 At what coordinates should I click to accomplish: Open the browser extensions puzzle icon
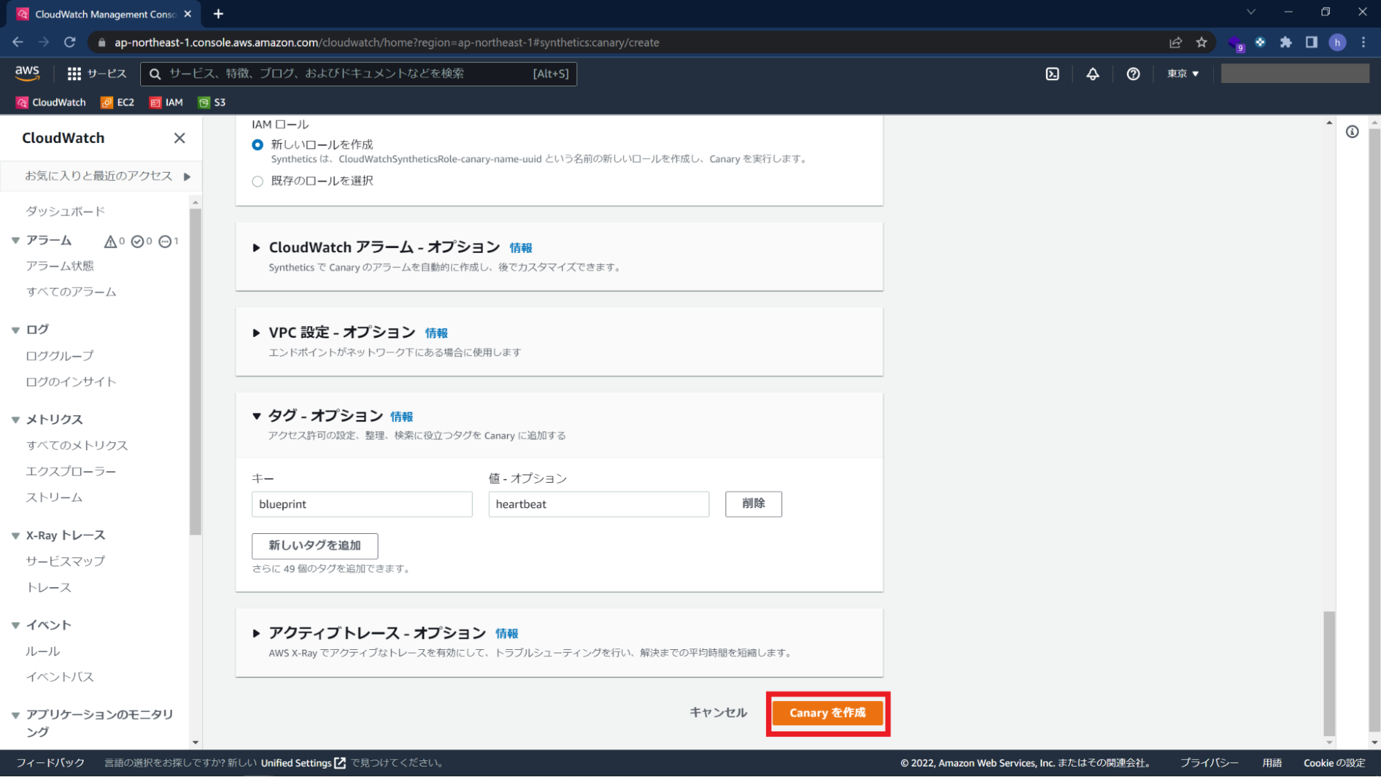pos(1285,42)
